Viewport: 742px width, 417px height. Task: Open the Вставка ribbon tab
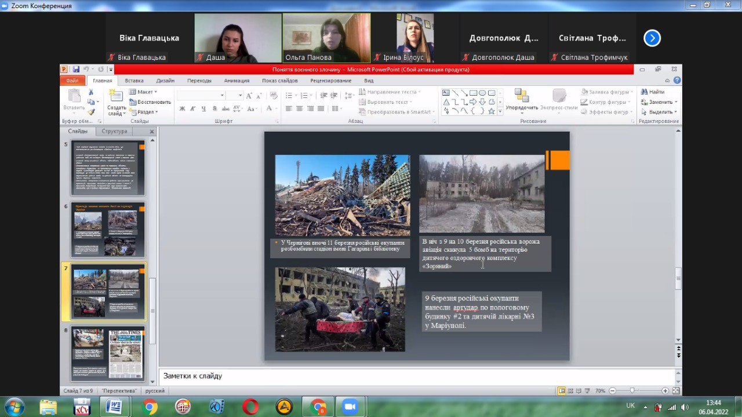pyautogui.click(x=134, y=81)
